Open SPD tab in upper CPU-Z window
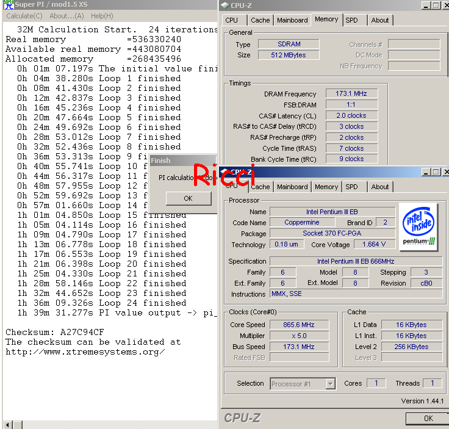 [354, 20]
